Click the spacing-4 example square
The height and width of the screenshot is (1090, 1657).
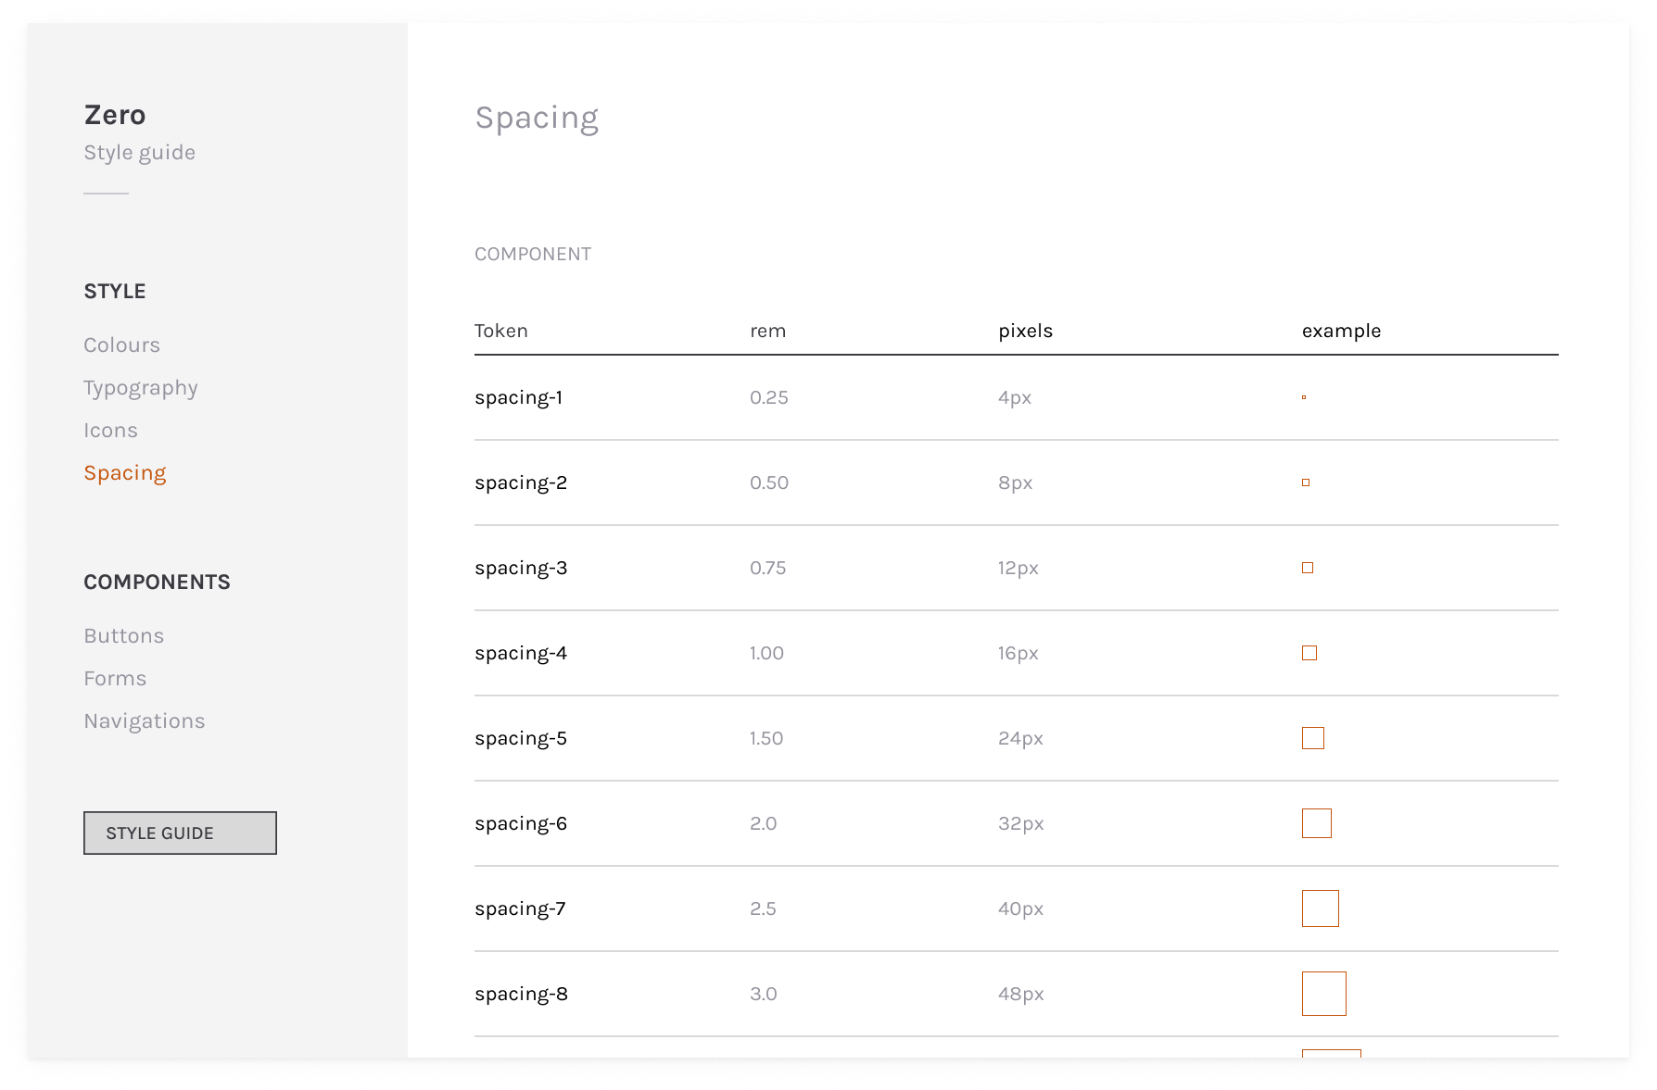click(x=1309, y=653)
